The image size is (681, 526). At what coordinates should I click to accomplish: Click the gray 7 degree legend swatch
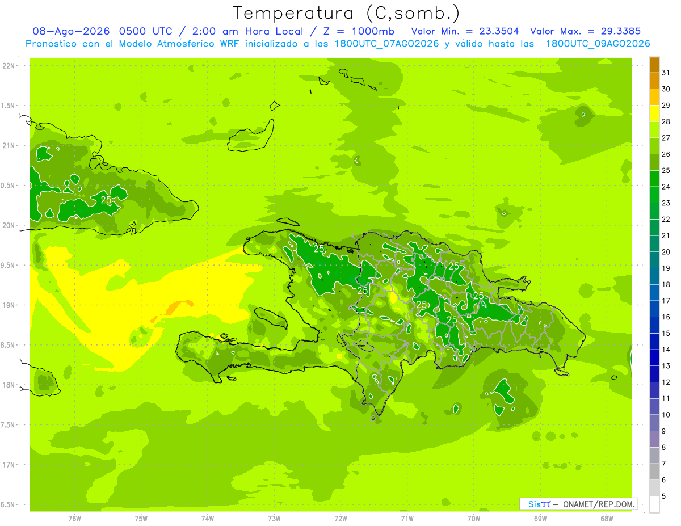[654, 456]
